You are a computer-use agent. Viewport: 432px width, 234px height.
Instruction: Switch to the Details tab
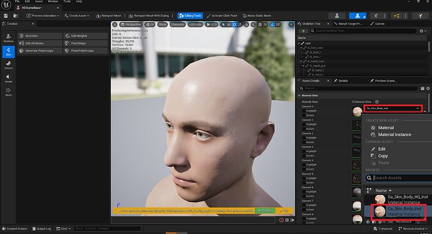(x=341, y=80)
